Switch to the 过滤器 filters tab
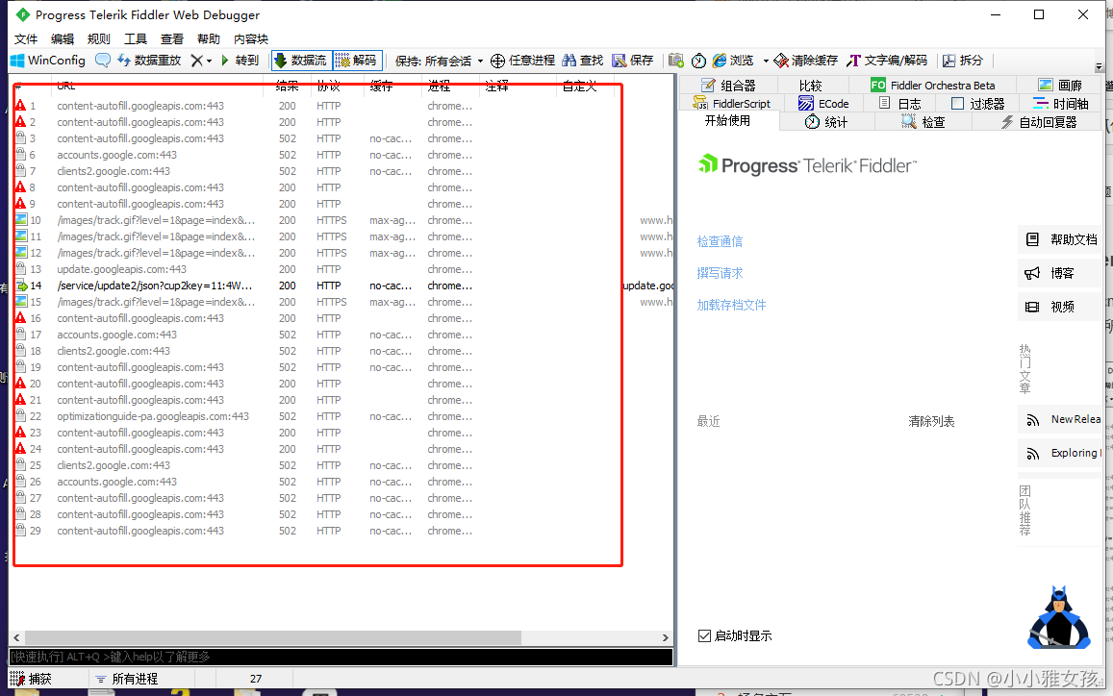This screenshot has height=696, width=1113. click(978, 104)
